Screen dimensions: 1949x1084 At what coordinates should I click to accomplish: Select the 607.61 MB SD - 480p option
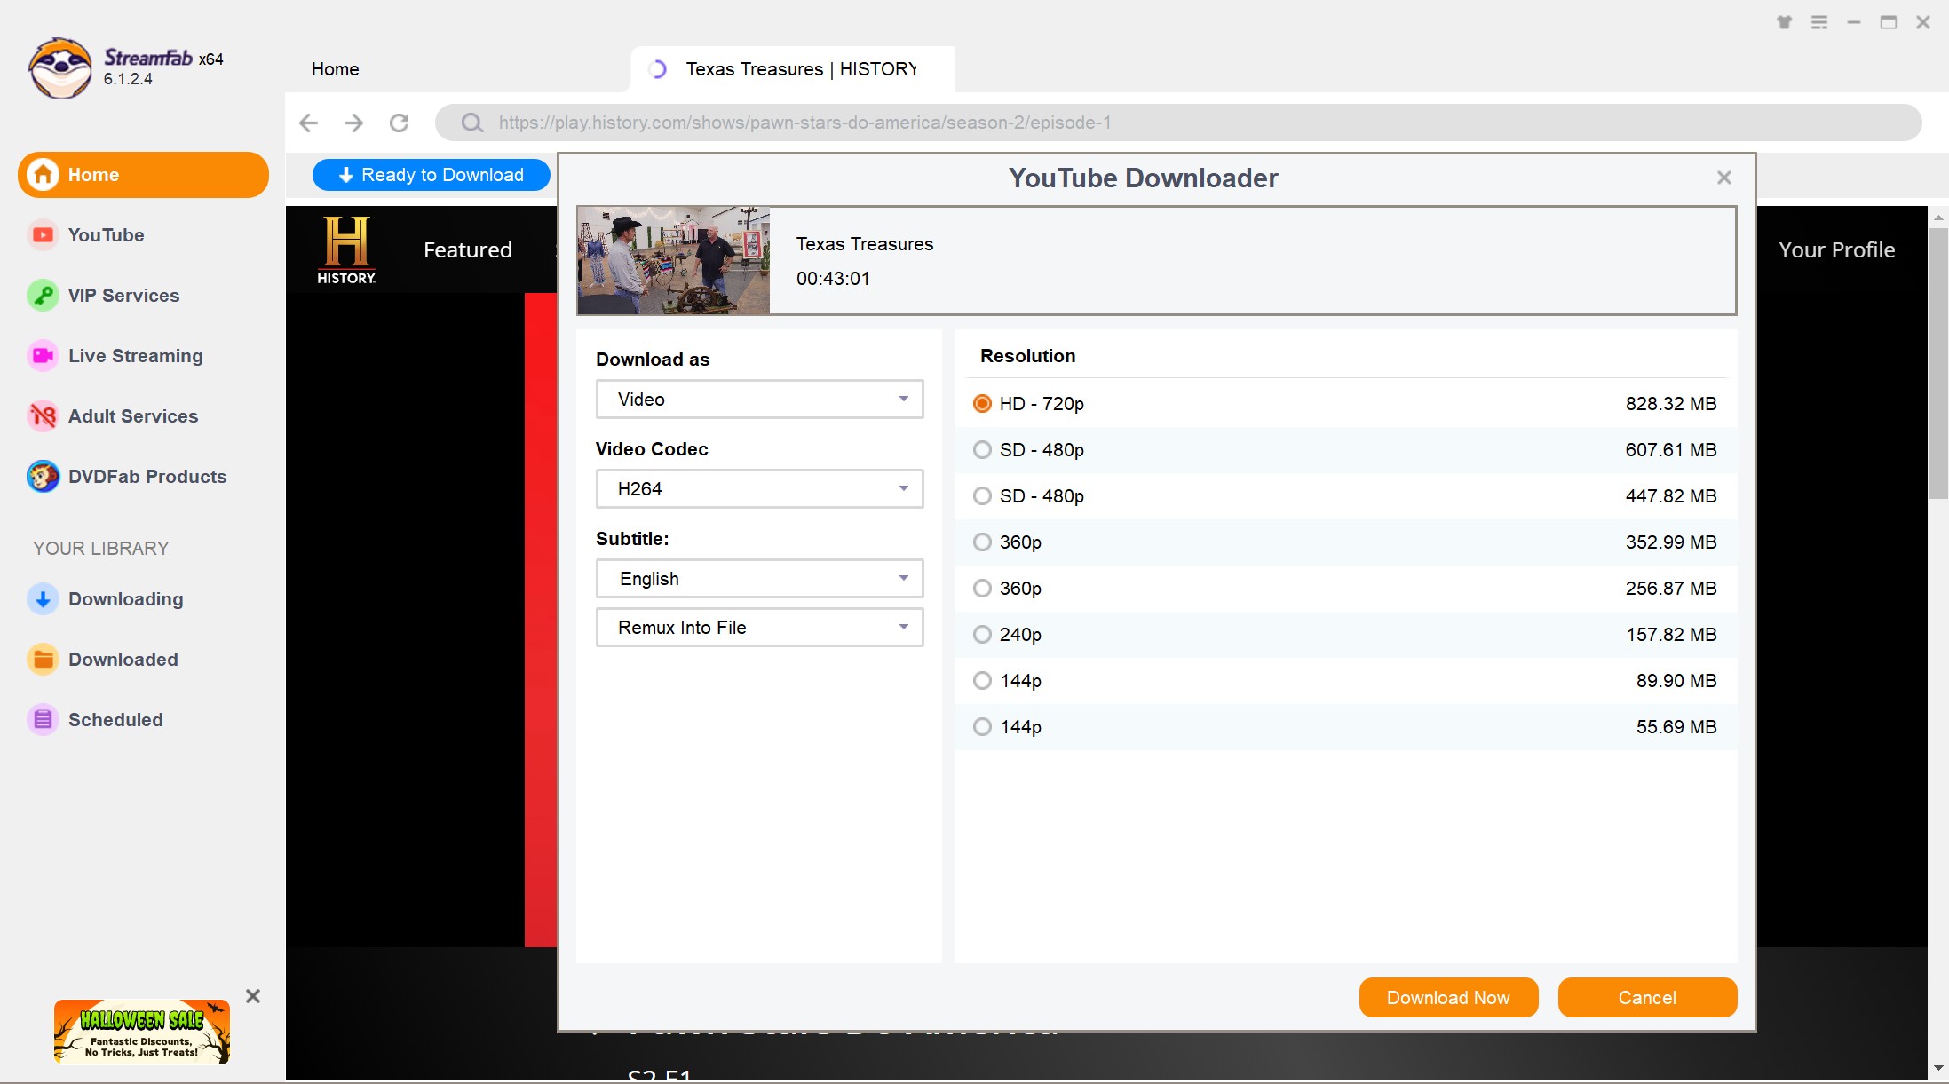point(982,450)
